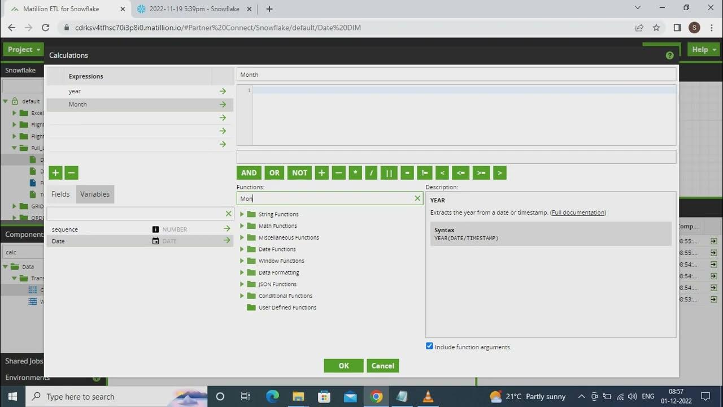Screen dimensions: 723x407
Task: Clear the functions search box
Action: click(417, 198)
